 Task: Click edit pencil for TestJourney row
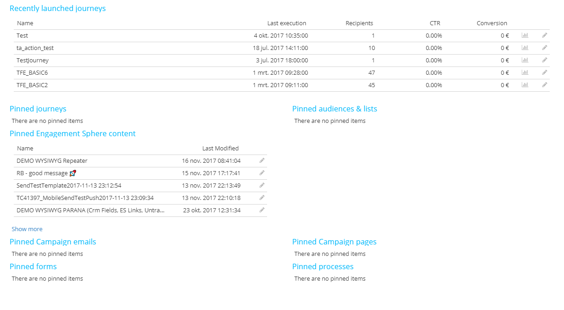(x=545, y=60)
